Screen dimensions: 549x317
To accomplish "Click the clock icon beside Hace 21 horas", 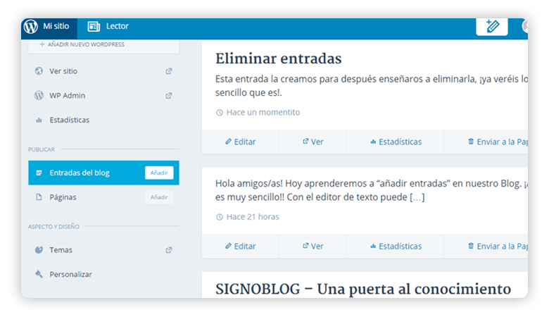I will click(x=220, y=217).
